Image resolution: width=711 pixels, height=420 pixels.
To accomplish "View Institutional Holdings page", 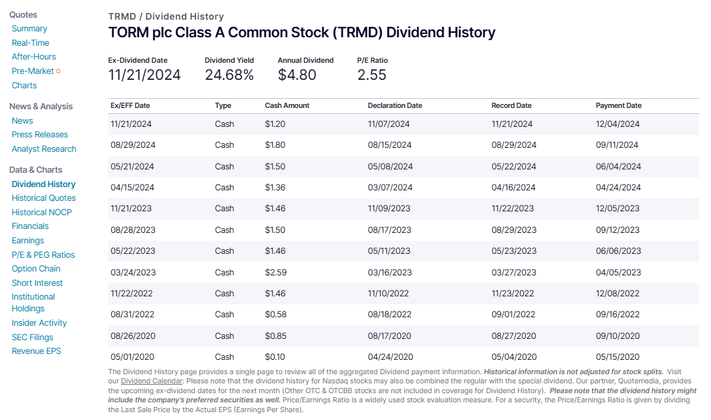I will point(33,302).
